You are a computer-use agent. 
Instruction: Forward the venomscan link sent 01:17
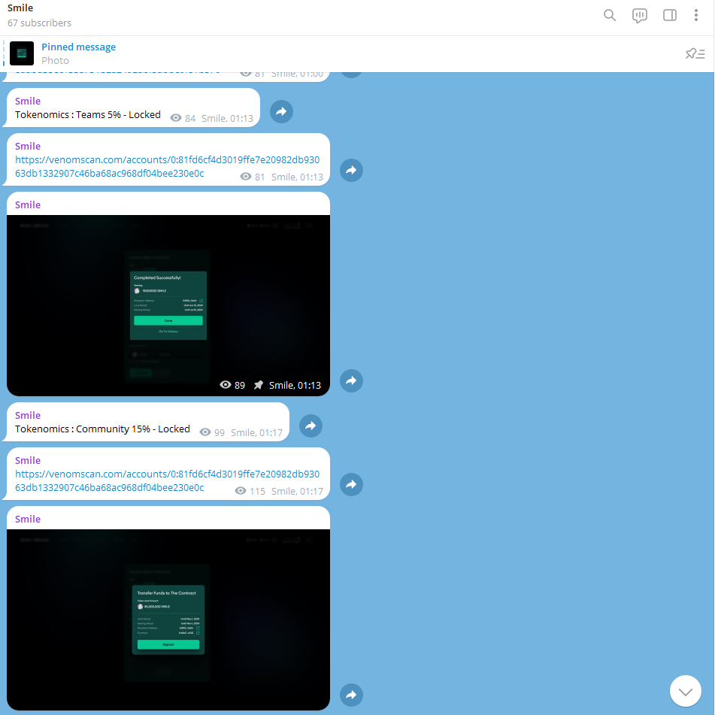pos(351,484)
